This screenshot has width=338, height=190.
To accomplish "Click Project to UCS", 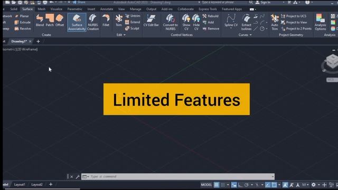I will point(294,16).
